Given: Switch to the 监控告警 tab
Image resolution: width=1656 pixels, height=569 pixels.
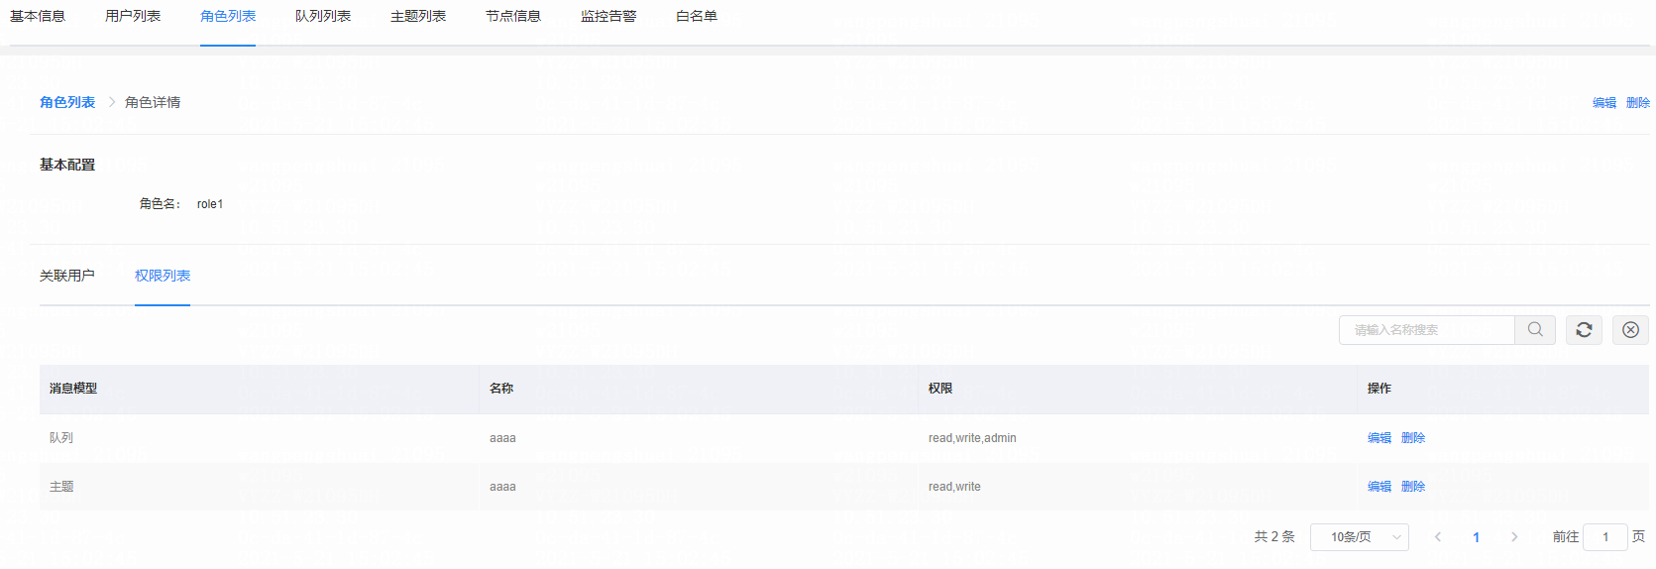Looking at the screenshot, I should pos(608,17).
